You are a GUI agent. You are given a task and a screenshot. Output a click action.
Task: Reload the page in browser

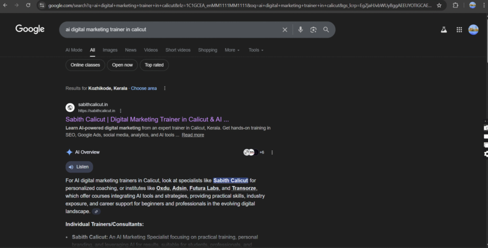pos(28,5)
